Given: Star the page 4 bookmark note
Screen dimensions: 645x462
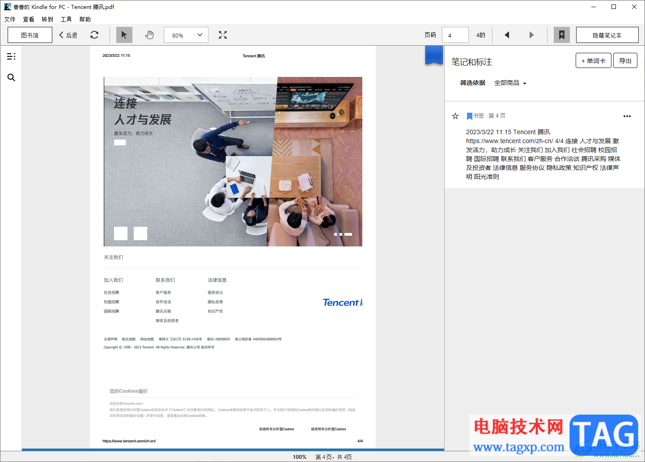Looking at the screenshot, I should 455,116.
